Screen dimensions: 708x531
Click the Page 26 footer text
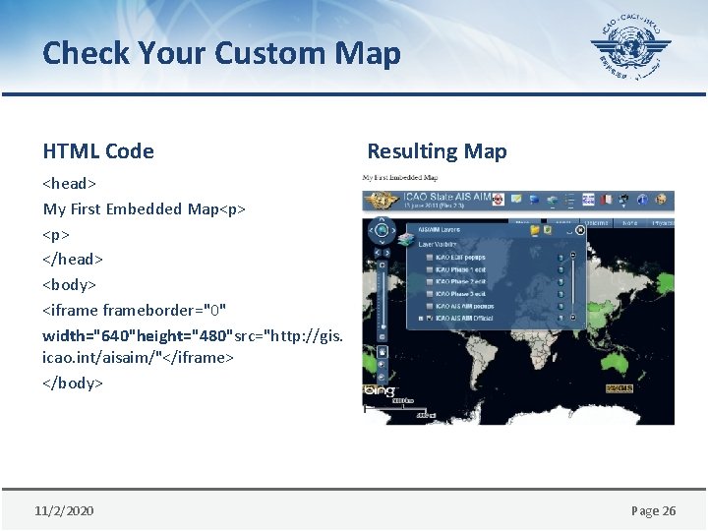click(653, 510)
